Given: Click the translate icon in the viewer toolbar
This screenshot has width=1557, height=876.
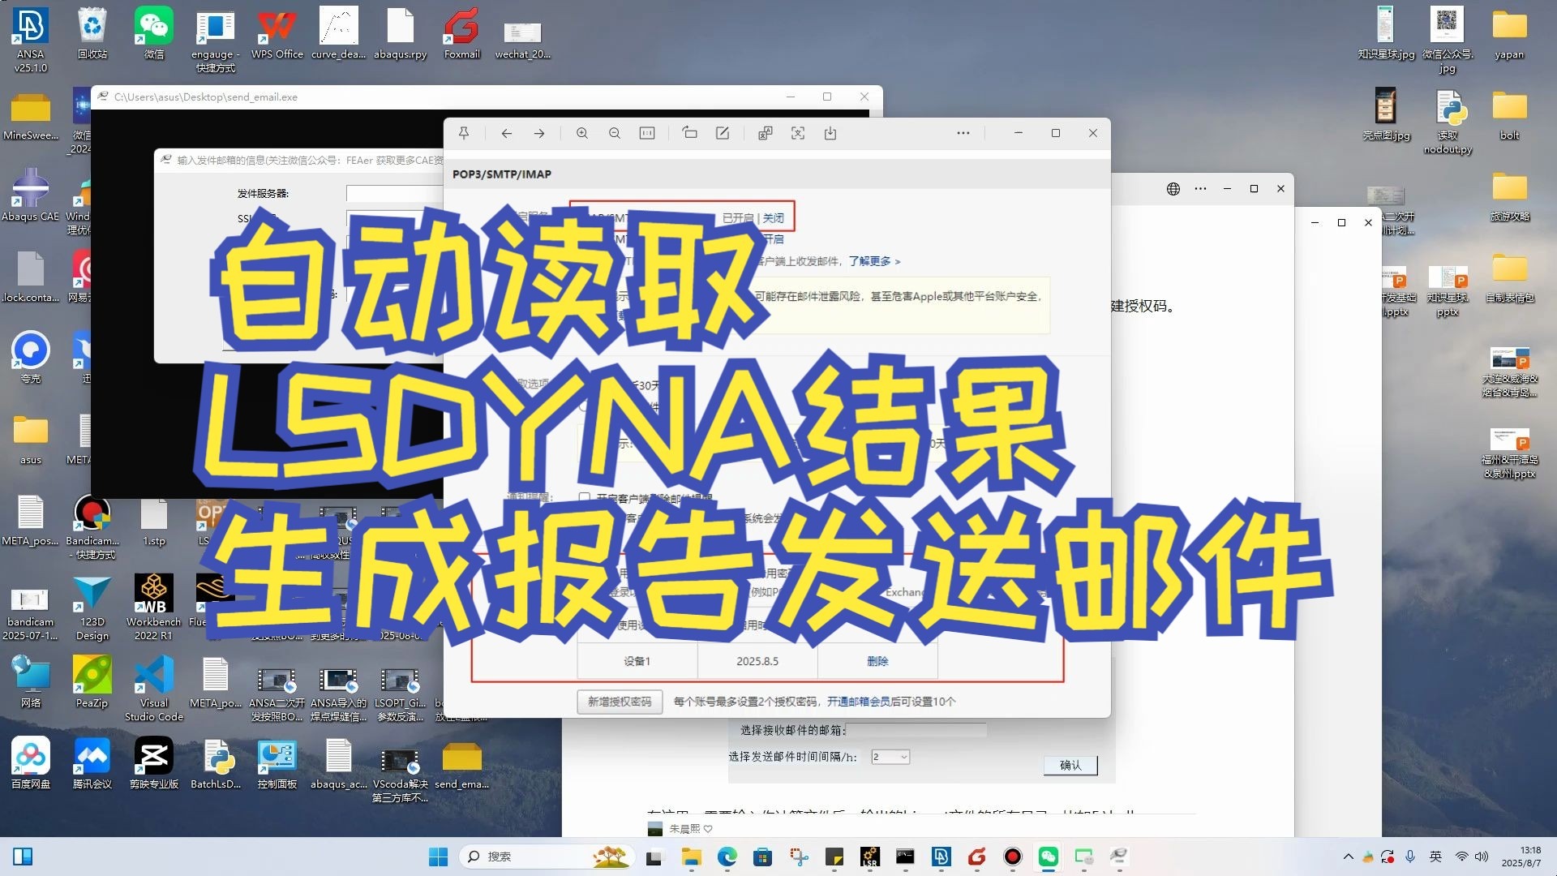Looking at the screenshot, I should (765, 133).
